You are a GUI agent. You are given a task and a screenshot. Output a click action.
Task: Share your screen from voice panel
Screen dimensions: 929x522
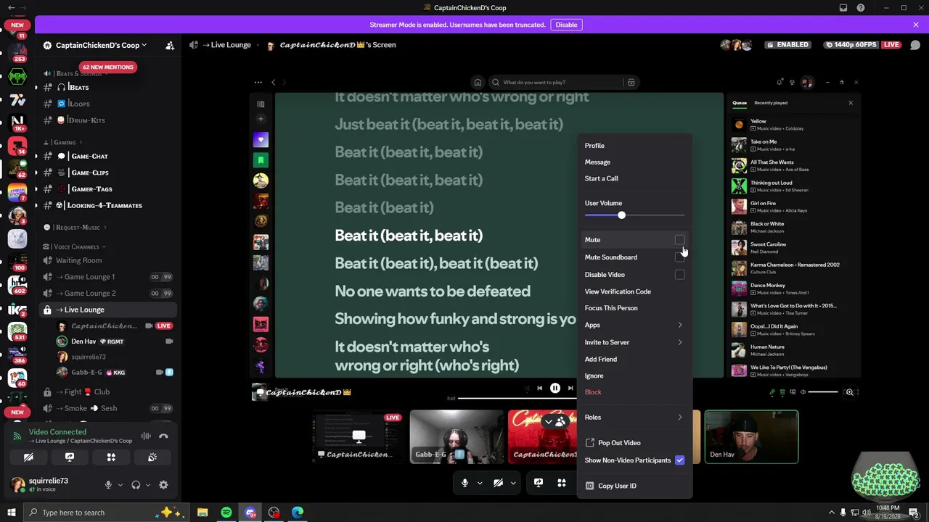(x=70, y=457)
